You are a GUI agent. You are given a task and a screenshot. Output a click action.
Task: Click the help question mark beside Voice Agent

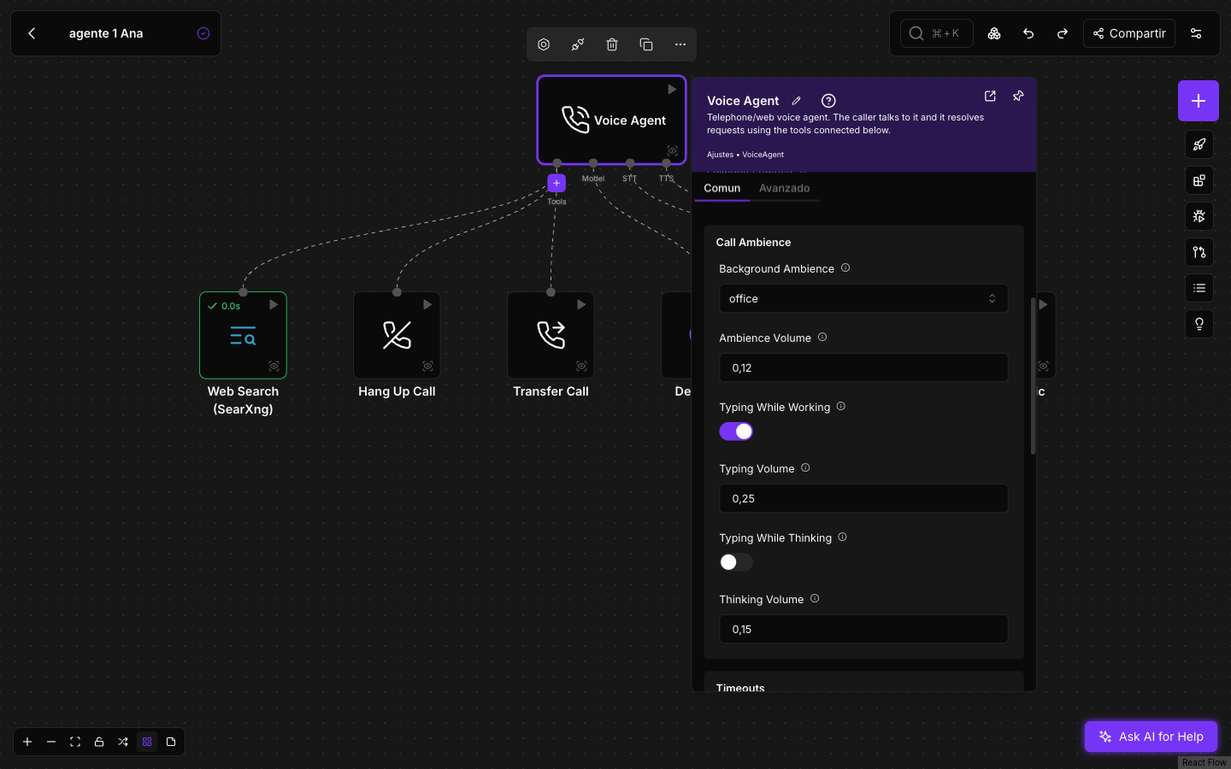828,101
